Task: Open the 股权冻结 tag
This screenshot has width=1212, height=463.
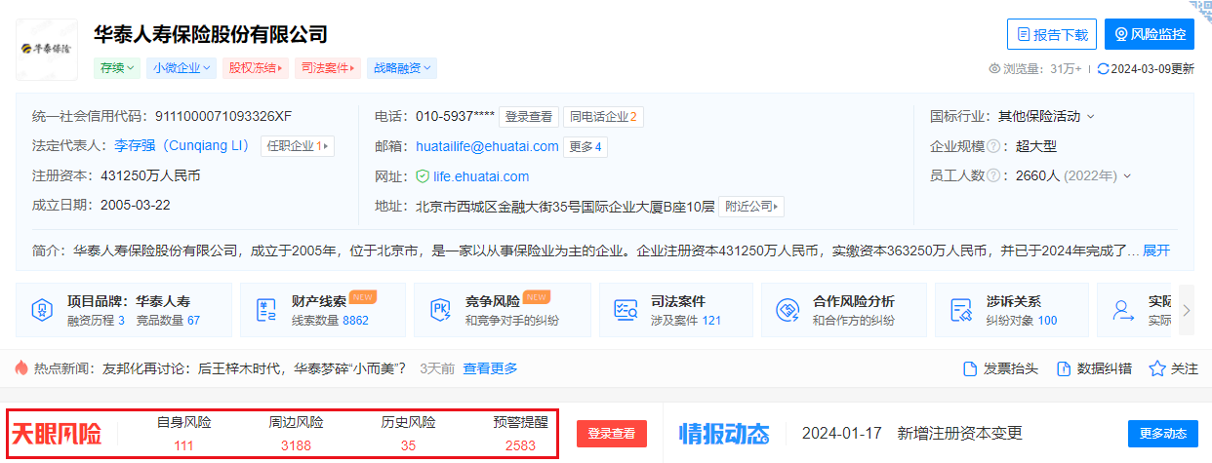Action: (256, 68)
